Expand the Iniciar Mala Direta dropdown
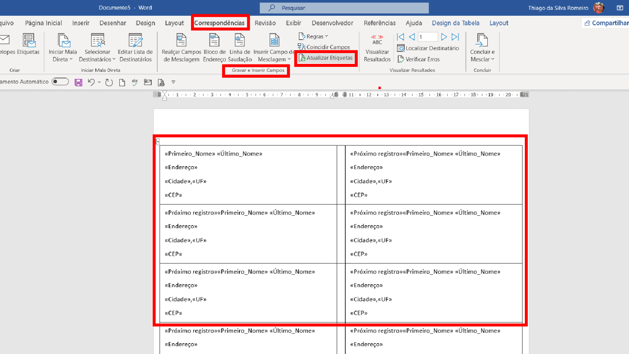Screen dimensions: 629x354 (x=63, y=48)
